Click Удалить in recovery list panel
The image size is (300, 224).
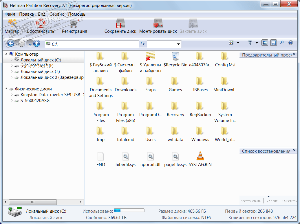[273, 201]
